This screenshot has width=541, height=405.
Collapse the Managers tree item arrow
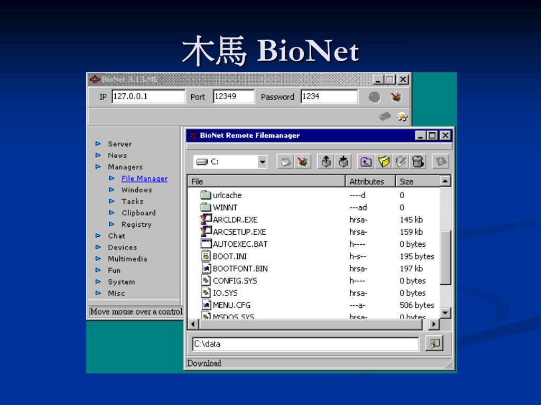98,167
